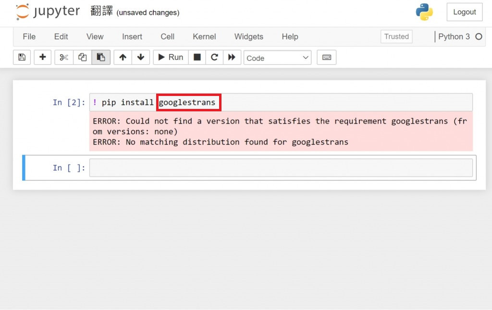Viewport: 492px width, 310px height.
Task: Open the Edit menu
Action: 61,36
